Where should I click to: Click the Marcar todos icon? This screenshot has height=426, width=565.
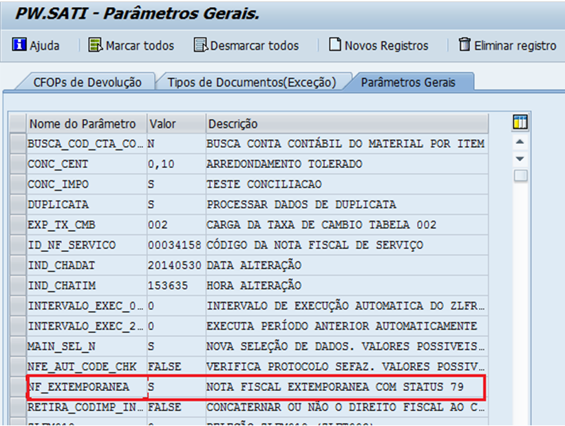click(95, 45)
